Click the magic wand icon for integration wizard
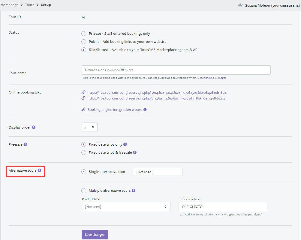The width and height of the screenshot is (301, 240). pyautogui.click(x=83, y=109)
